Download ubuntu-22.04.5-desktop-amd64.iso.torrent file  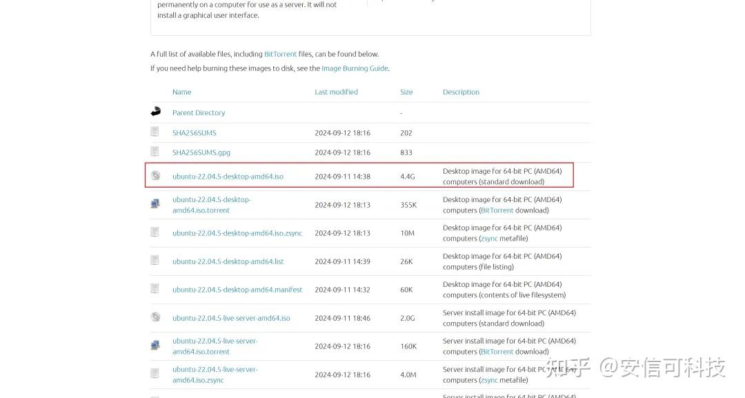[x=212, y=205]
